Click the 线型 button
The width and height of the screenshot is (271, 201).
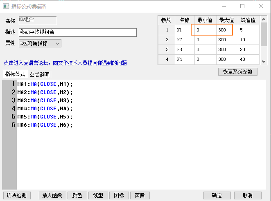point(98,195)
